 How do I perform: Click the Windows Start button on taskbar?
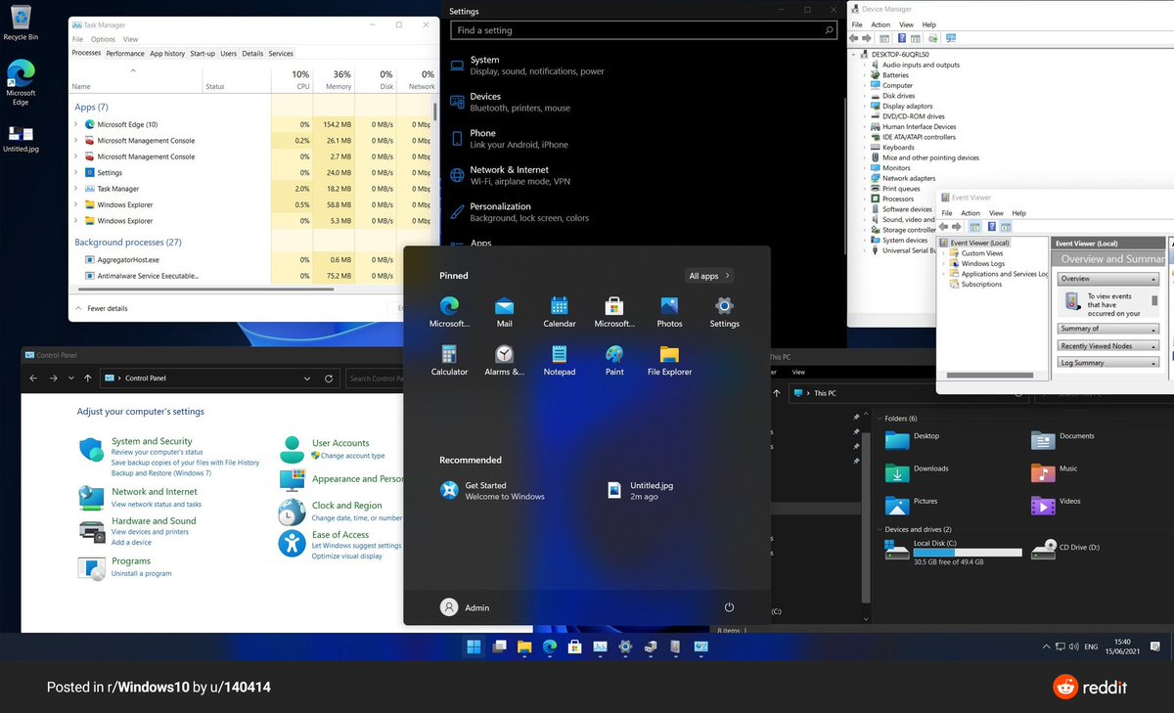pos(474,646)
